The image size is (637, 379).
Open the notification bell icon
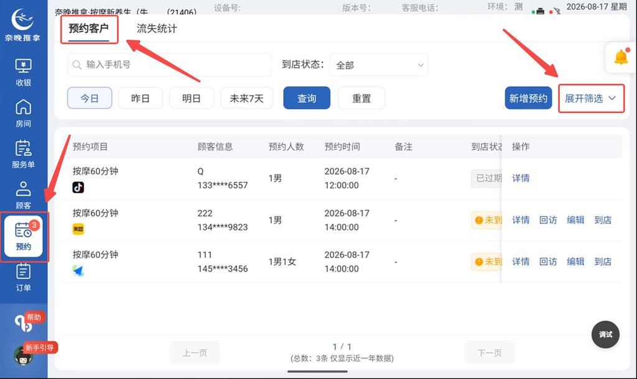point(621,57)
